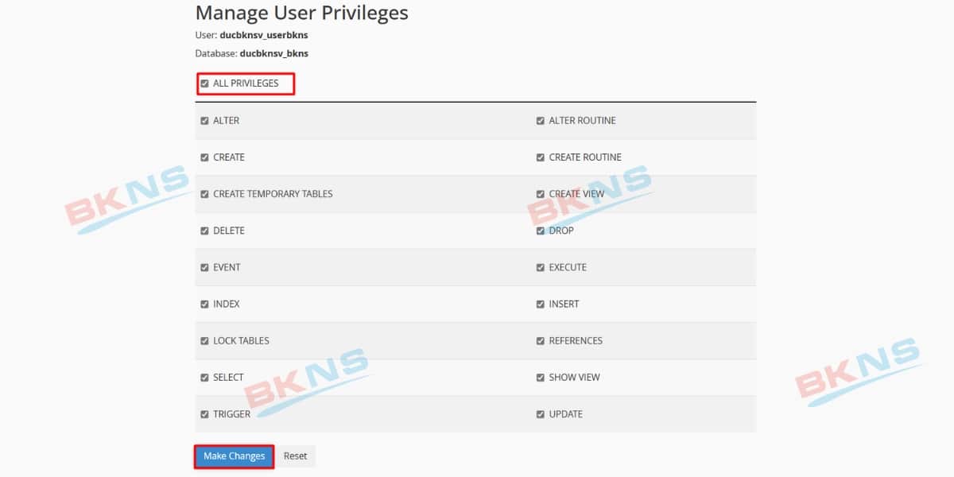Toggle the CREATE privilege checkbox
Image resolution: width=954 pixels, height=477 pixels.
pos(204,157)
